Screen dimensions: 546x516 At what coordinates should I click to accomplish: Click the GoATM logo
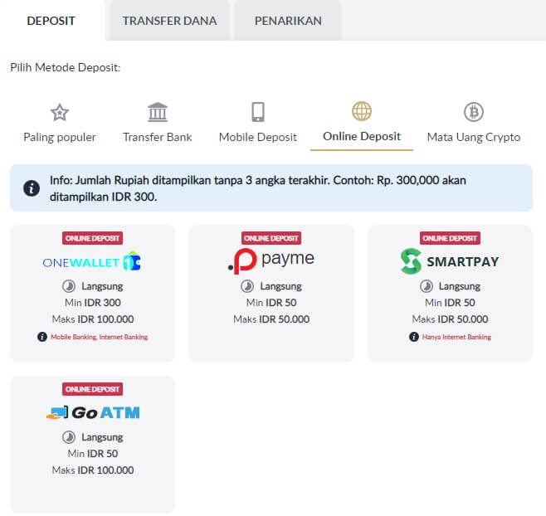pos(92,412)
